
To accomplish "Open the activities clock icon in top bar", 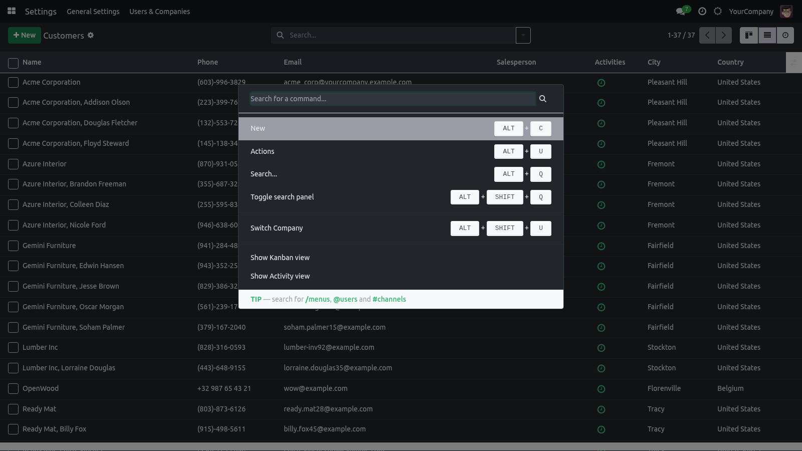I will coord(702,11).
